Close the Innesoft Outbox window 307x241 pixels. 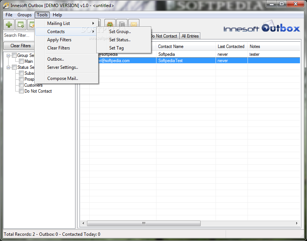pyautogui.click(x=295, y=4)
